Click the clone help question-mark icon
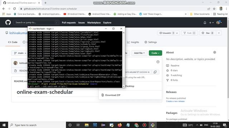 point(158,62)
